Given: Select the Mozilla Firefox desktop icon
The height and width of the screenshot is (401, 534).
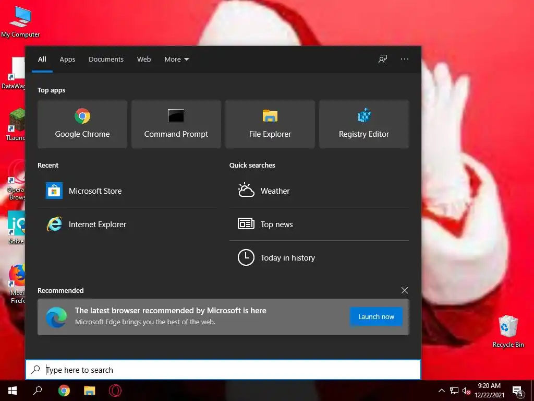Looking at the screenshot, I should 16,284.
